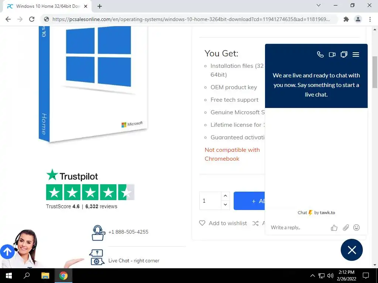Viewport: 378px width, 283px height.
Task: Click the support agent headset icon
Action: pyautogui.click(x=98, y=233)
